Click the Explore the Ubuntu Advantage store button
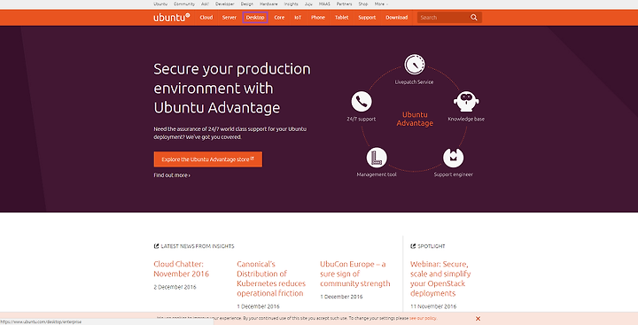Image resolution: width=638 pixels, height=325 pixels. [208, 159]
